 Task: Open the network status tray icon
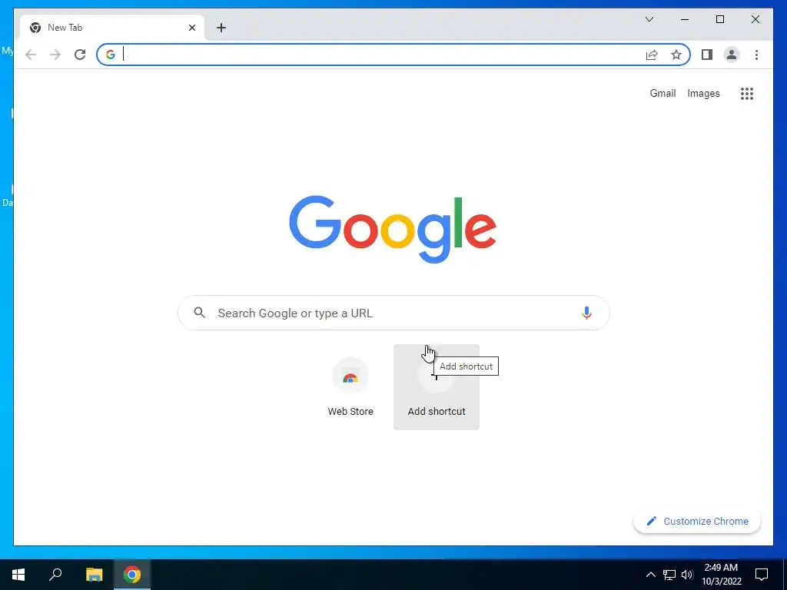[669, 575]
